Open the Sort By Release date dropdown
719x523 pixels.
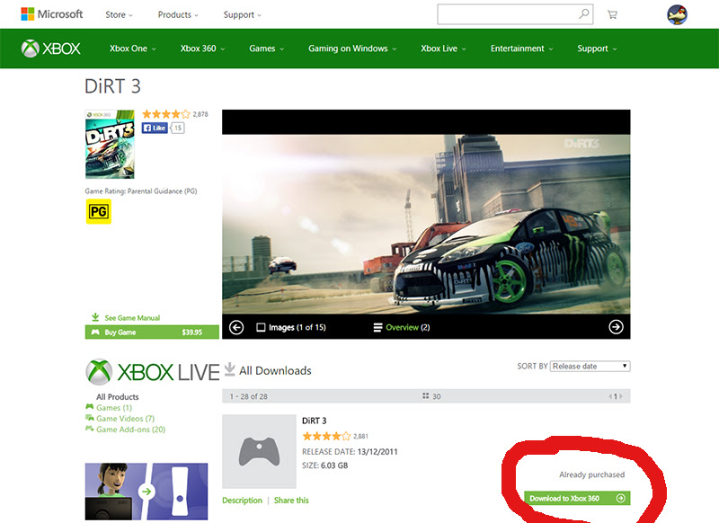pos(590,367)
